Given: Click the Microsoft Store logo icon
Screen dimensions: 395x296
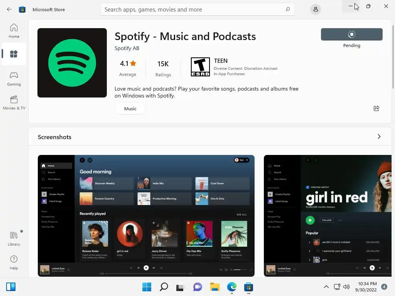Looking at the screenshot, I should click(22, 10).
